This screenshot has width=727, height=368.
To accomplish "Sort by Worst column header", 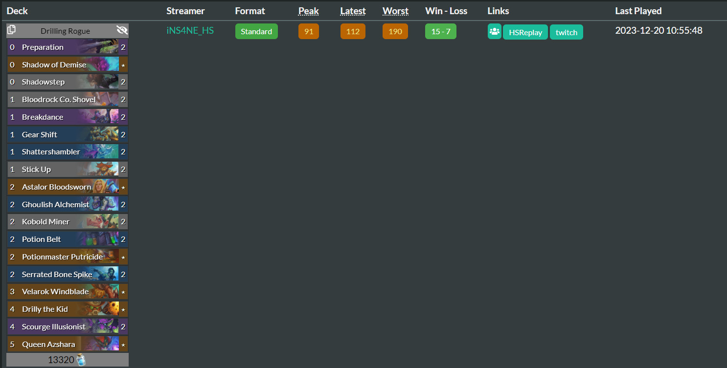I will click(x=395, y=11).
